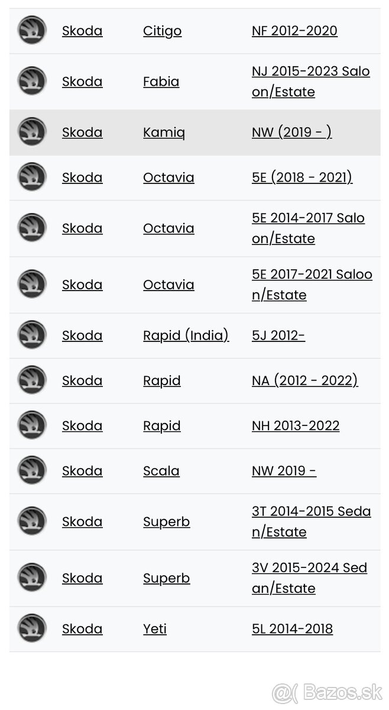
Task: Select the 3V 2015-2024 Sedan/Estate link
Action: (309, 577)
